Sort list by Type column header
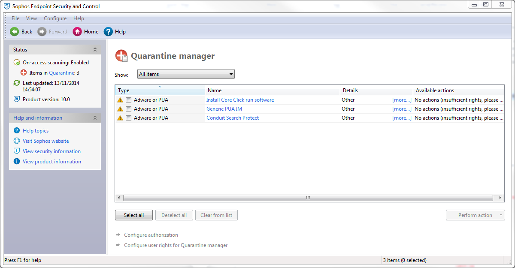This screenshot has width=515, height=268. [160, 90]
